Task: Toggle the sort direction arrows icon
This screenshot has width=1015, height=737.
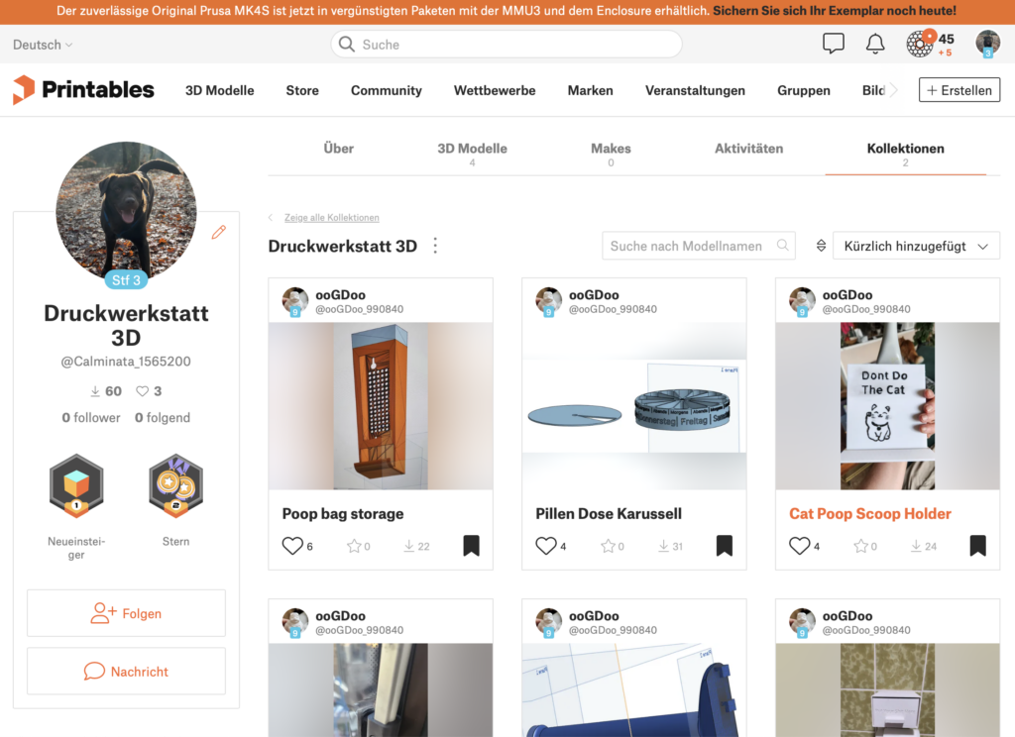Action: (821, 246)
